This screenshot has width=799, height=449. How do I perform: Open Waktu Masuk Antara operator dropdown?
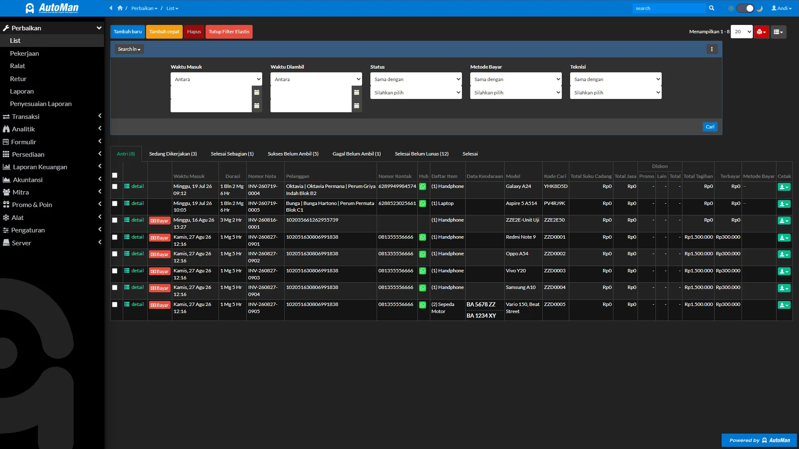[x=216, y=79]
